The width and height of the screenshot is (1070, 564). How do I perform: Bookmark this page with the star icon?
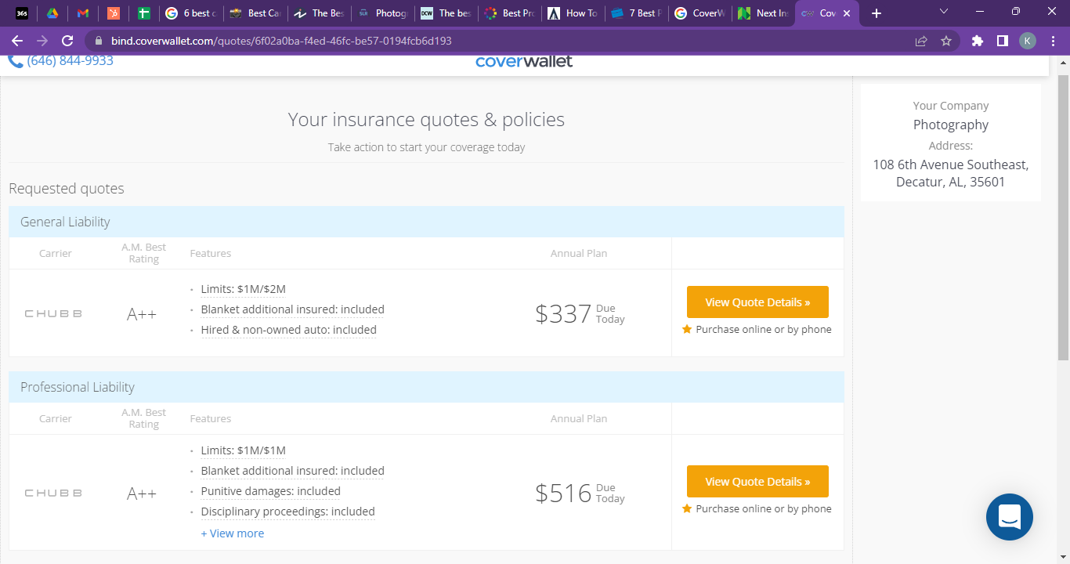(946, 41)
